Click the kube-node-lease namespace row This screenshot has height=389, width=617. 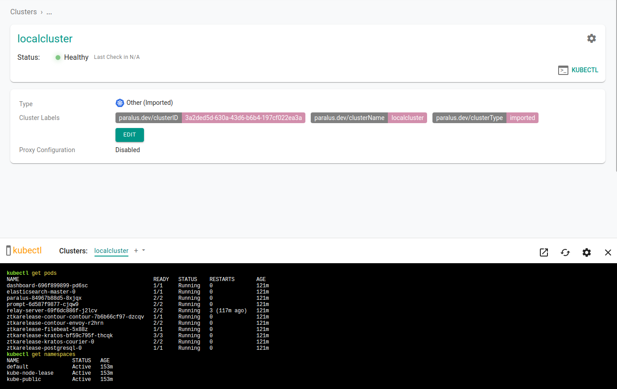[x=60, y=373]
